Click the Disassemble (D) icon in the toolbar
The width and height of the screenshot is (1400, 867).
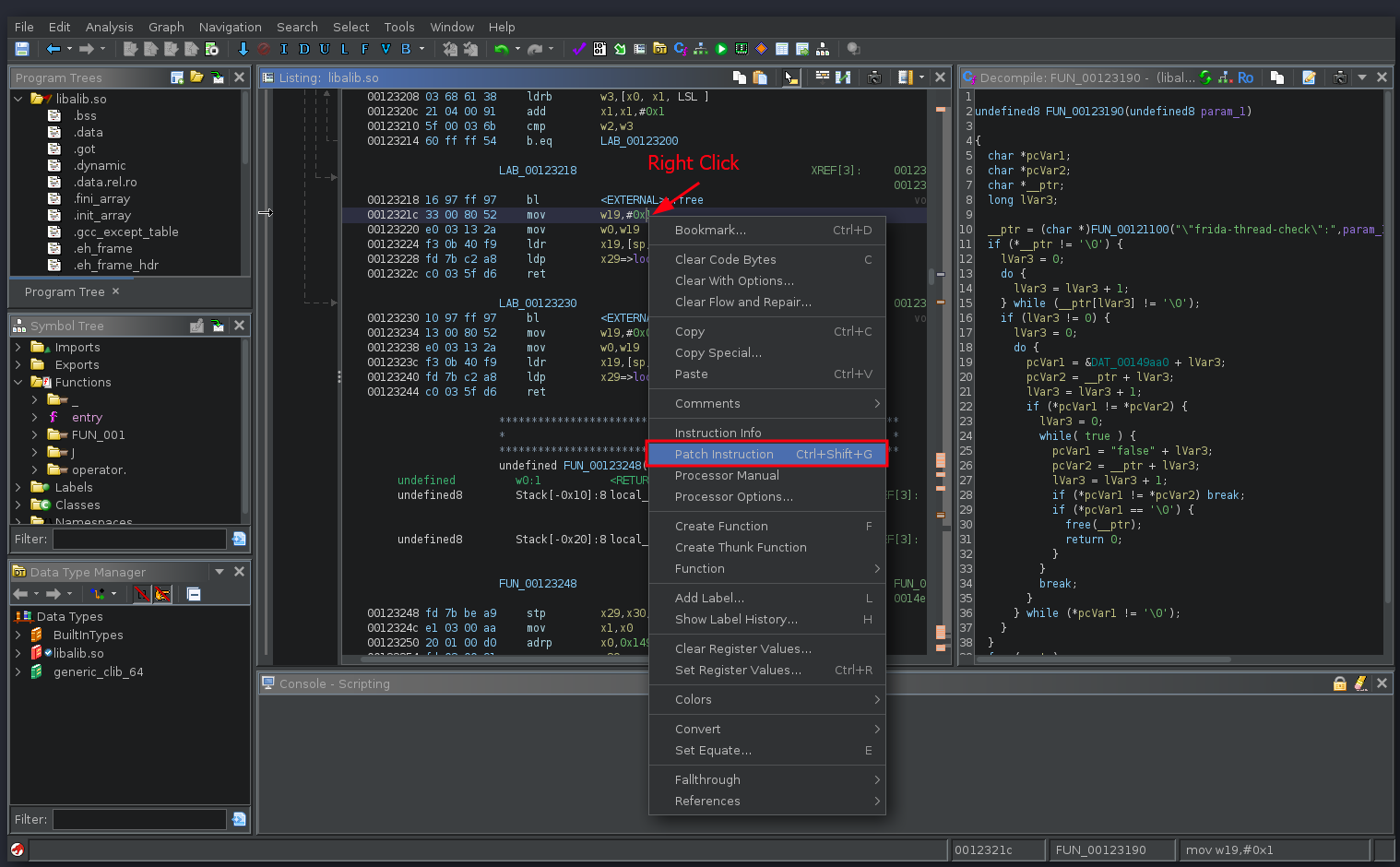click(304, 49)
